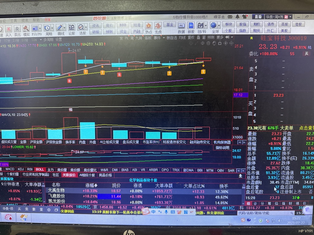Expand the 画线 drawing tools dropdown arrow
The image size is (314, 235).
tap(64, 28)
